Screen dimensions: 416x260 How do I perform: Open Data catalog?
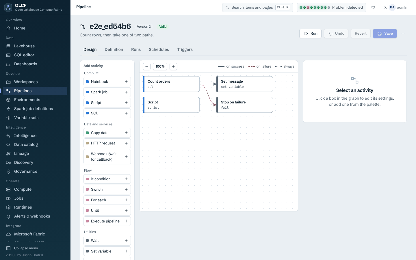[x=35, y=144]
